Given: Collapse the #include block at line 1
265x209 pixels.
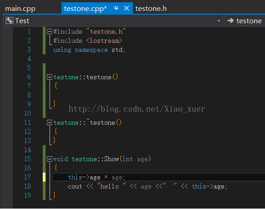Looking at the screenshot, I should click(x=49, y=31).
